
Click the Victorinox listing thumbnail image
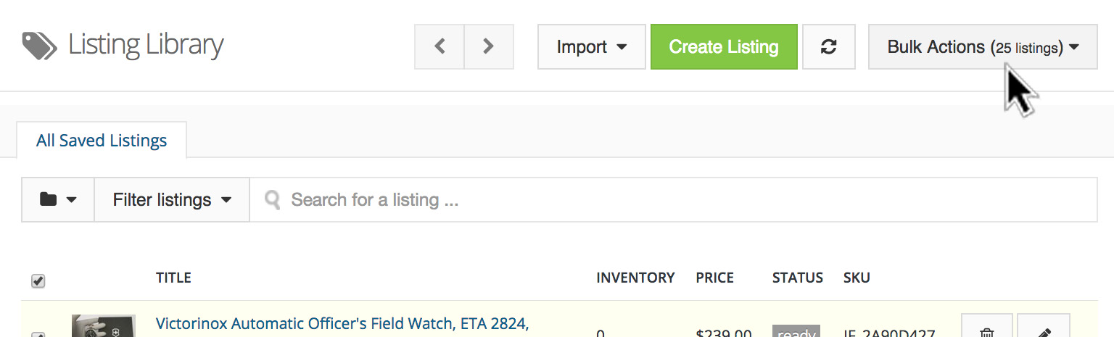(103, 327)
